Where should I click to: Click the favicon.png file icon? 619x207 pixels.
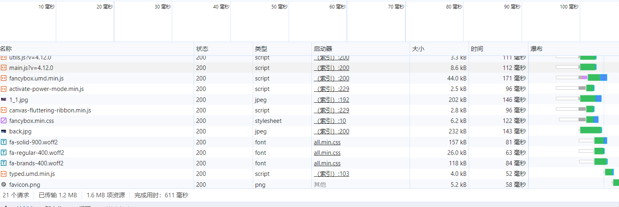point(4,184)
